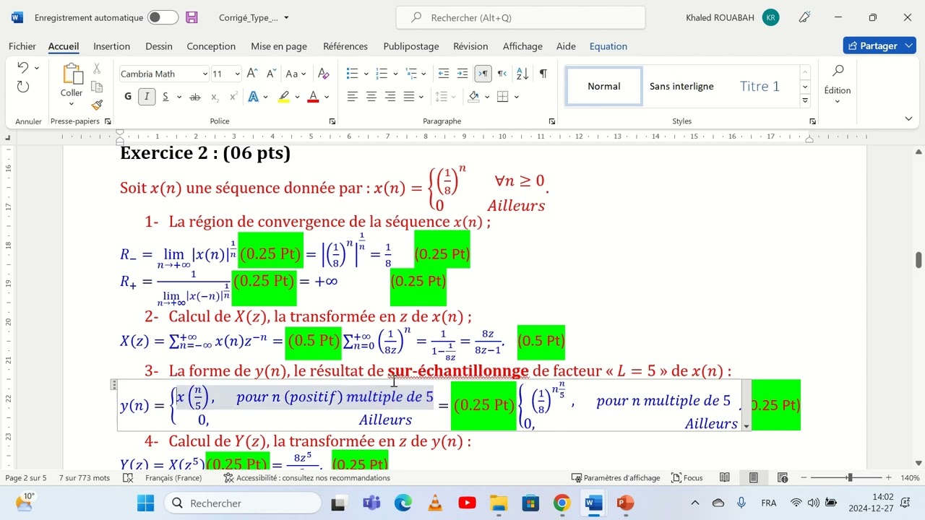Toggle strikethrough (ab) formatting
Viewport: 925px width, 520px height.
click(194, 97)
